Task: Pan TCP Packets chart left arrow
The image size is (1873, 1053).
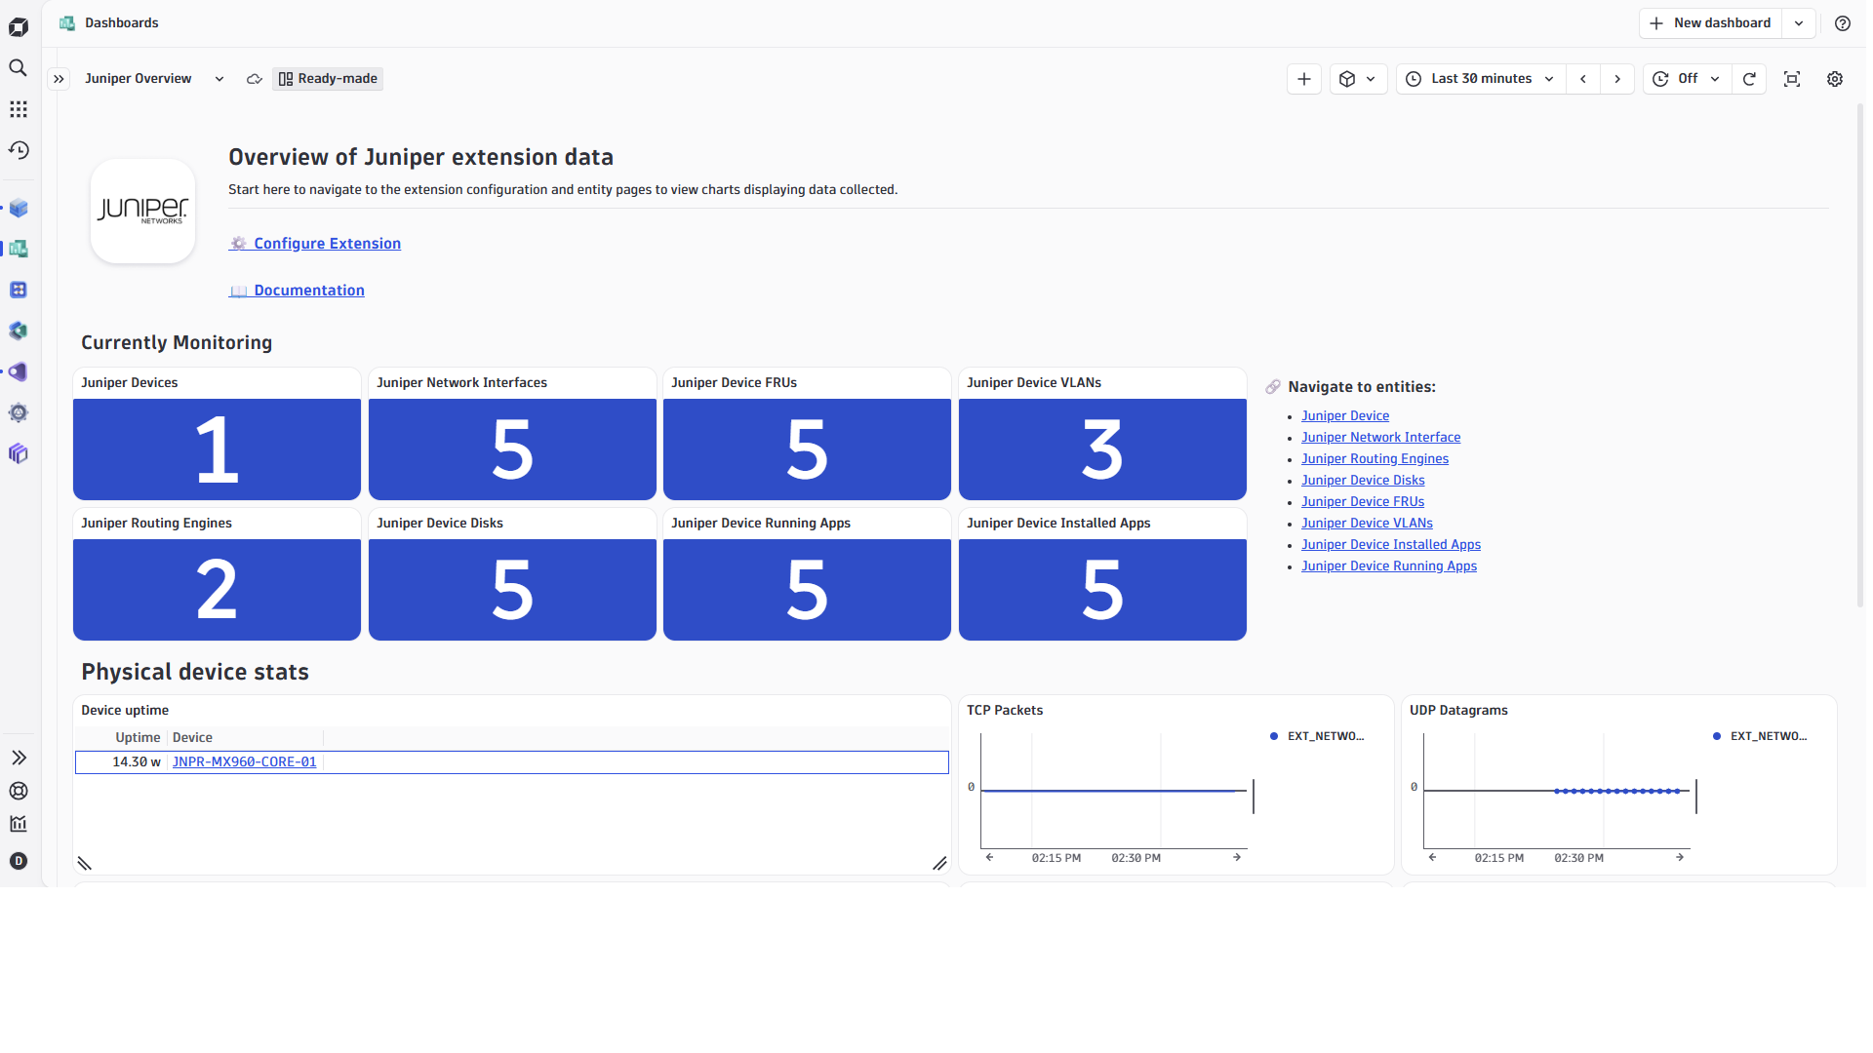Action: pos(989,858)
